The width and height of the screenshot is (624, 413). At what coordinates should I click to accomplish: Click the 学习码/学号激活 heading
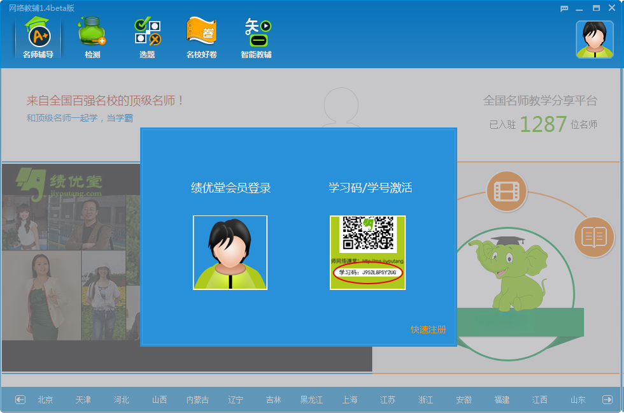pyautogui.click(x=370, y=187)
